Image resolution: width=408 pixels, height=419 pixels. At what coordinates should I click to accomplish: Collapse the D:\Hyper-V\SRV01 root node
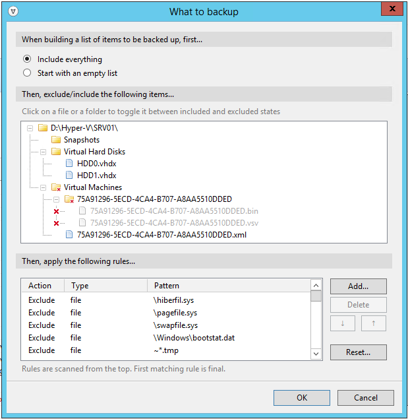tap(30, 128)
